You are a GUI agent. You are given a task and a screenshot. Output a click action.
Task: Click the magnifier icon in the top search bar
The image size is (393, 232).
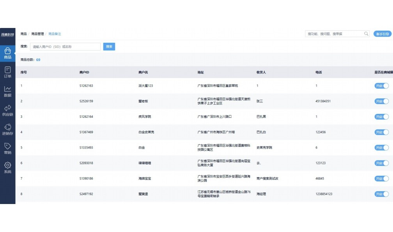click(x=366, y=34)
